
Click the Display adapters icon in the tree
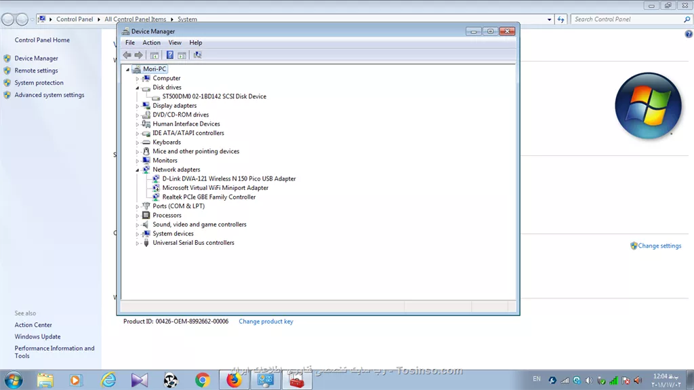[146, 106]
